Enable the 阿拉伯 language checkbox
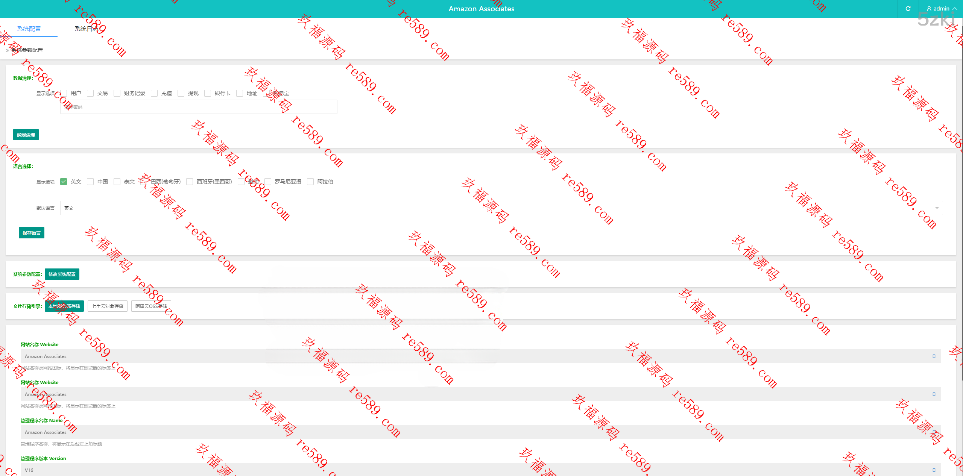The height and width of the screenshot is (476, 963). coord(310,182)
